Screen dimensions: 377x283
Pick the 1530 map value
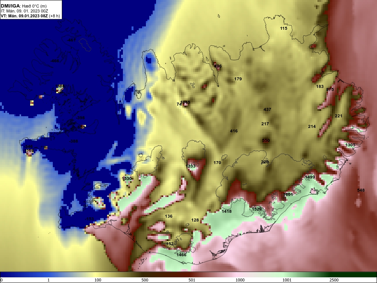127,178
